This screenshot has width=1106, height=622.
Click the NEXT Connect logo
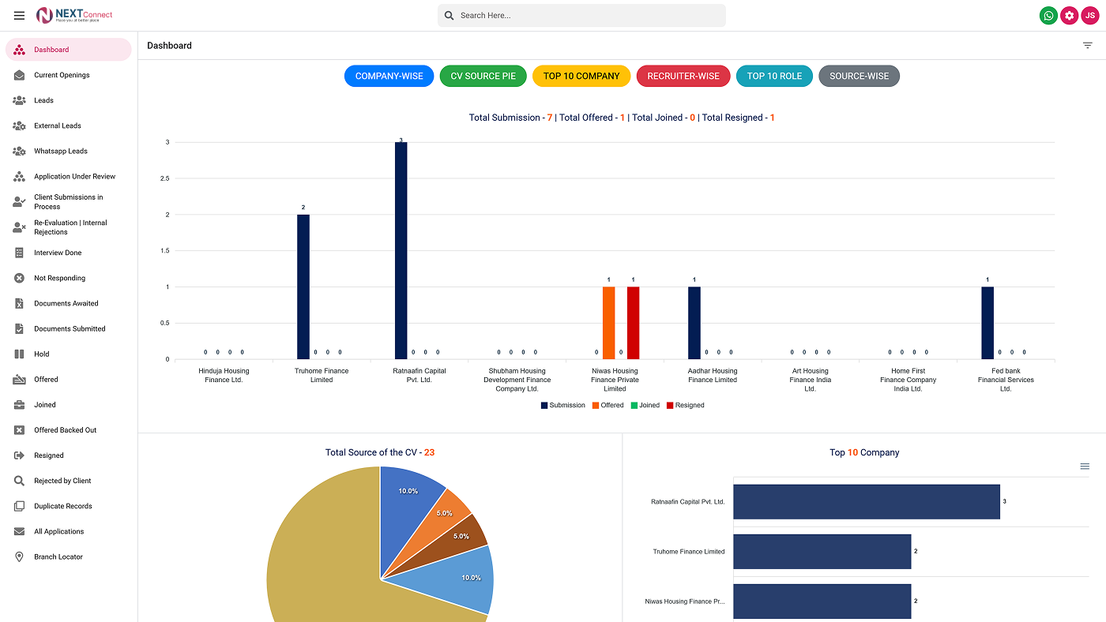[74, 16]
